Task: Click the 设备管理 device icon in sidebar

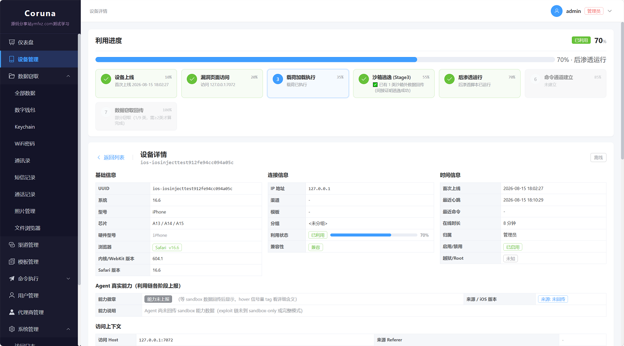Action: click(12, 59)
